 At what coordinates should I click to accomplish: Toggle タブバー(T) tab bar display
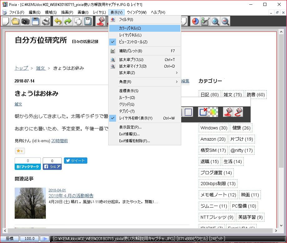tap(145, 111)
